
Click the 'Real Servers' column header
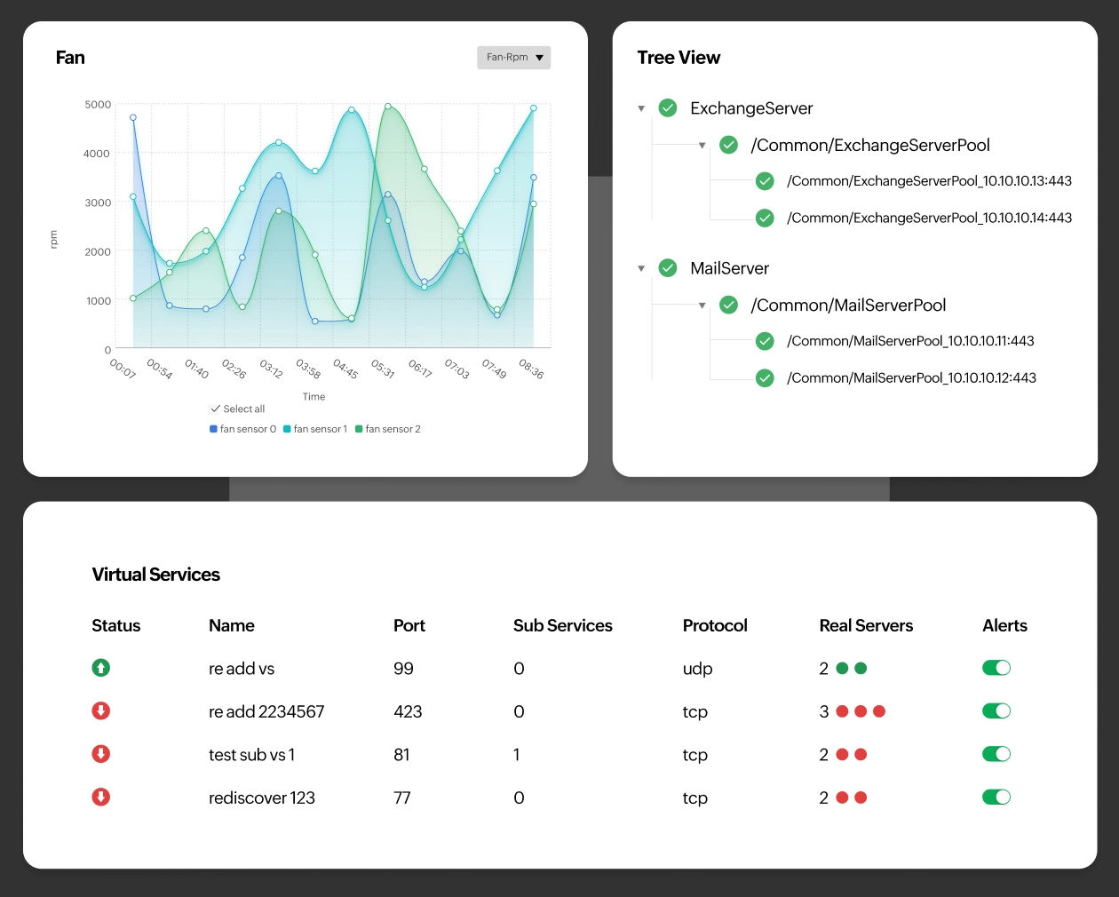pos(866,625)
